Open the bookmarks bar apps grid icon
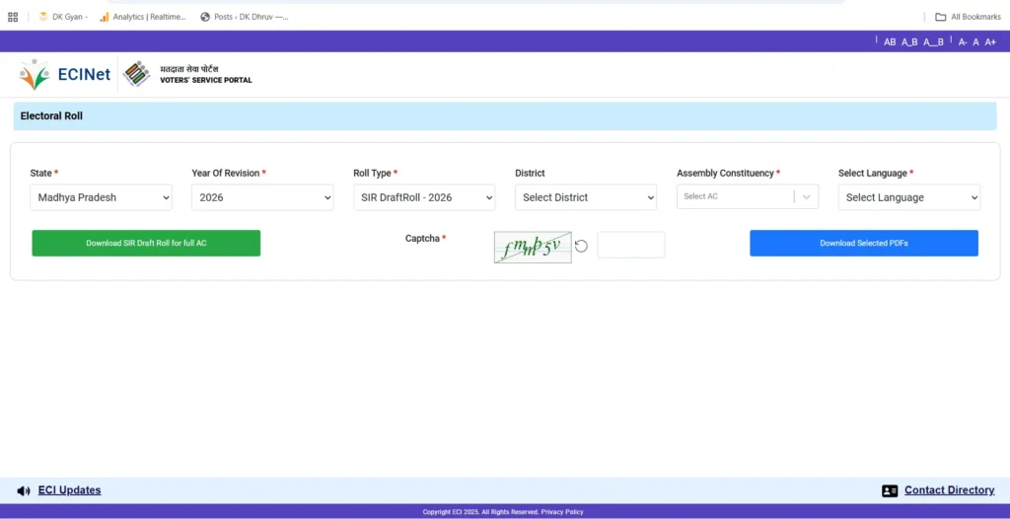Image resolution: width=1010 pixels, height=519 pixels. tap(13, 17)
